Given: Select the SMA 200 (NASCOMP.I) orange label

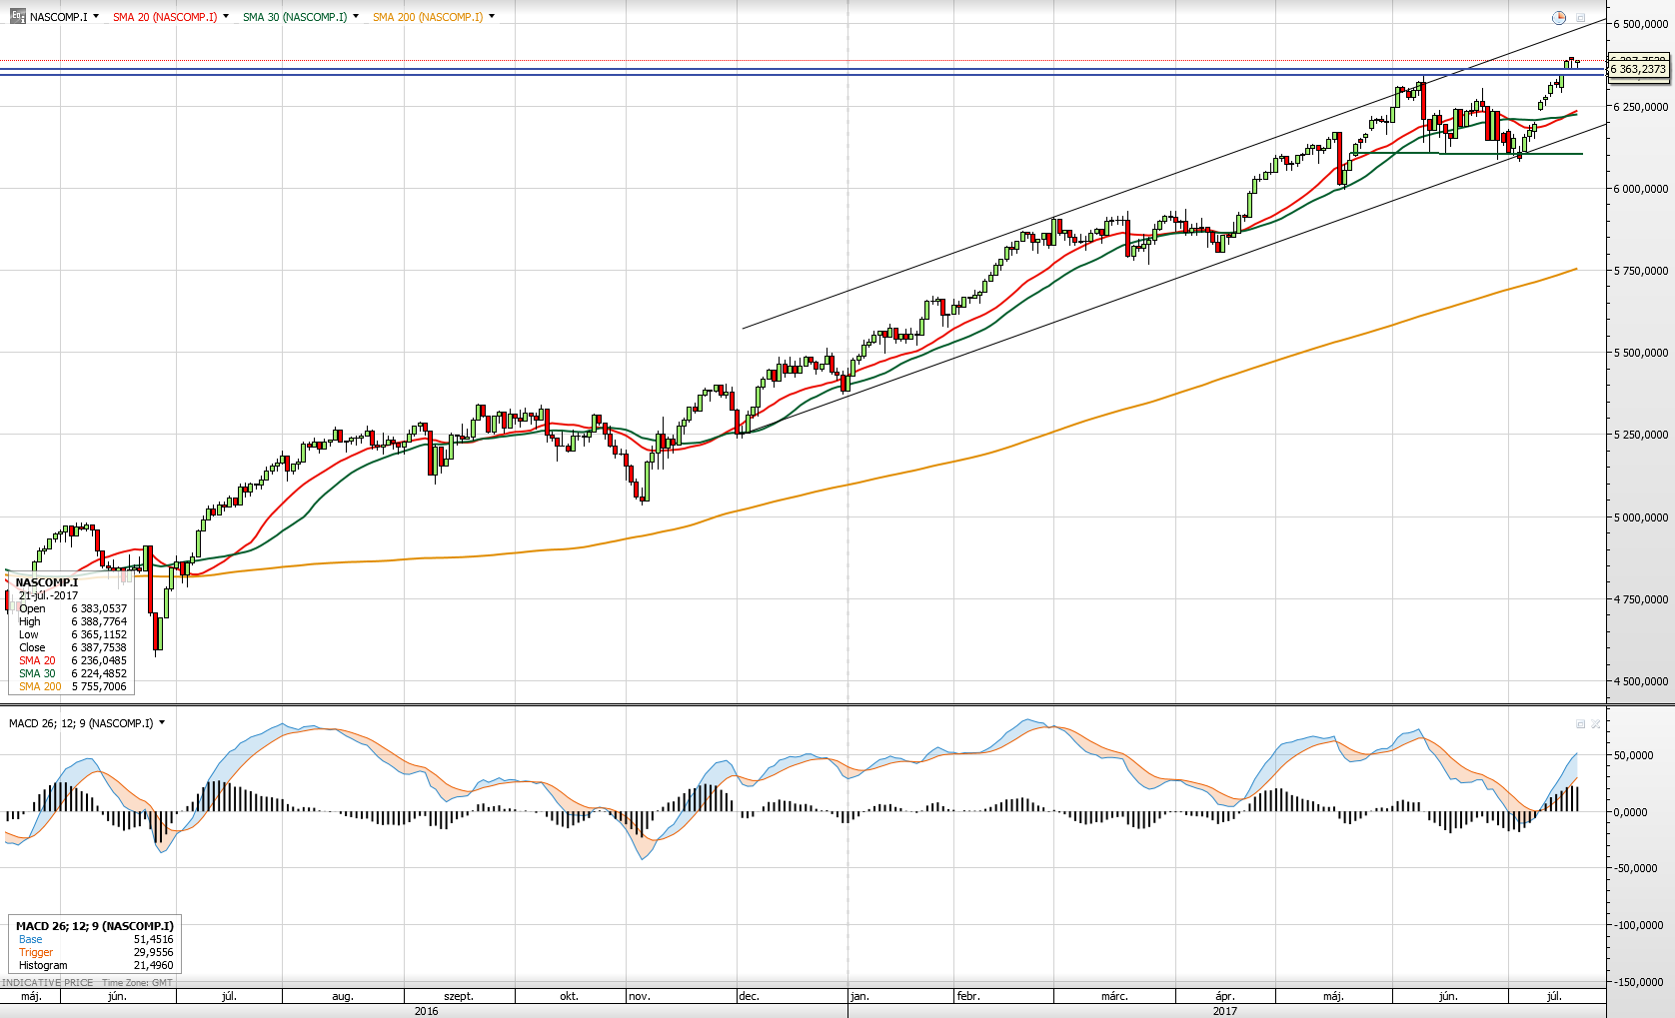Looking at the screenshot, I should click(x=428, y=17).
